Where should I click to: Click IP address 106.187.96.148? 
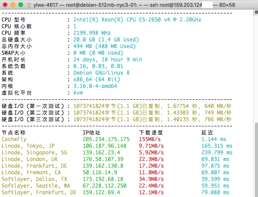[x=105, y=146]
